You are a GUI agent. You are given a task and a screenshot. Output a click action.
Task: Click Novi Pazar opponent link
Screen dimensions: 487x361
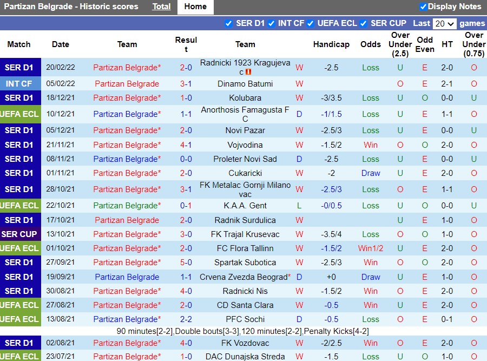click(245, 130)
